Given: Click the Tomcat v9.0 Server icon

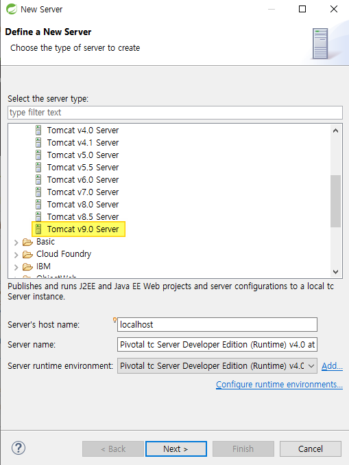Looking at the screenshot, I should (x=38, y=229).
